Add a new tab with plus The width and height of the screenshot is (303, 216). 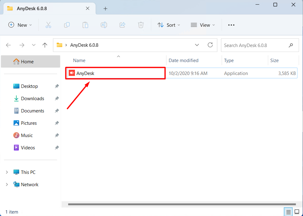(x=105, y=9)
